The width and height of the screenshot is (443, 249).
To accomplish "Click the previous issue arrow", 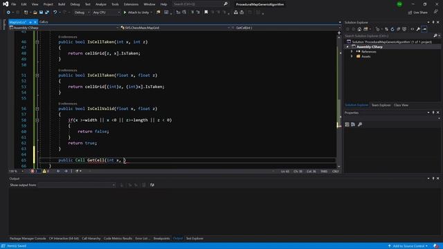I will click(58, 171).
